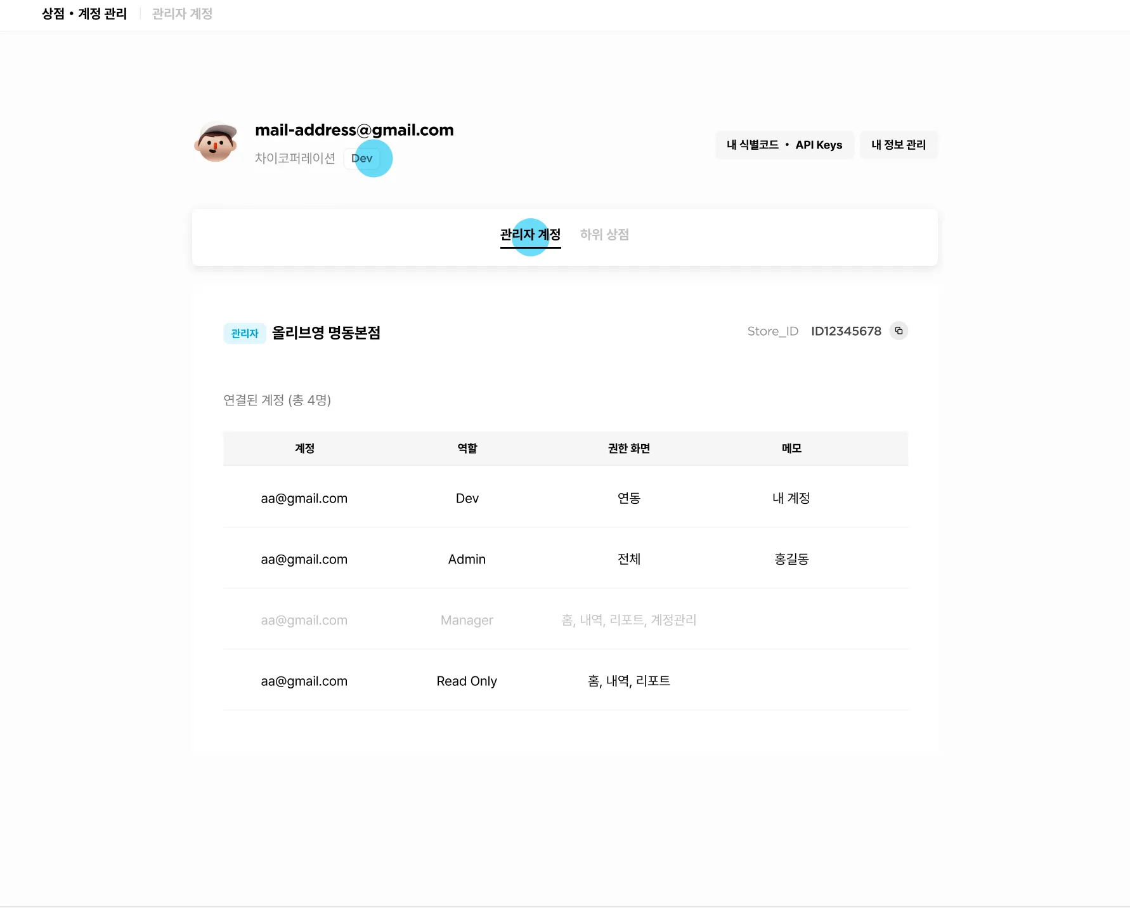Click the Store_ID value ID12345678
Image resolution: width=1130 pixels, height=908 pixels.
tap(846, 331)
